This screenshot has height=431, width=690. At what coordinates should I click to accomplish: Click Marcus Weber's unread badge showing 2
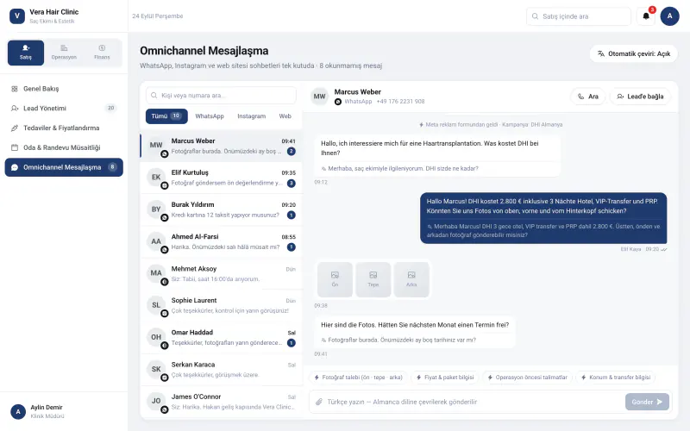pos(291,152)
